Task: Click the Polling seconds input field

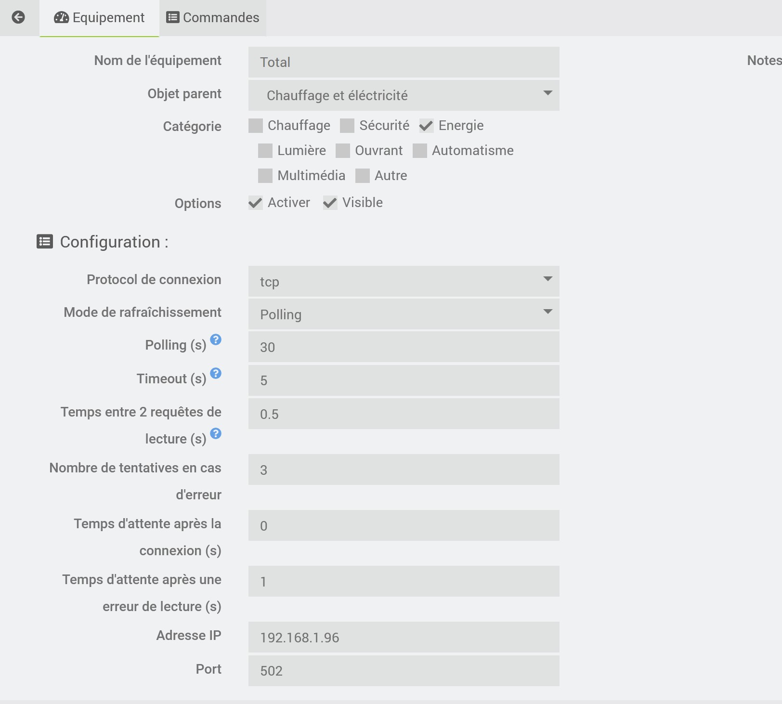Action: 404,347
